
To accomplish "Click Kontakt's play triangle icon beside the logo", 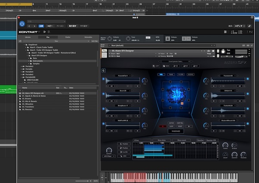I will click(44, 32).
